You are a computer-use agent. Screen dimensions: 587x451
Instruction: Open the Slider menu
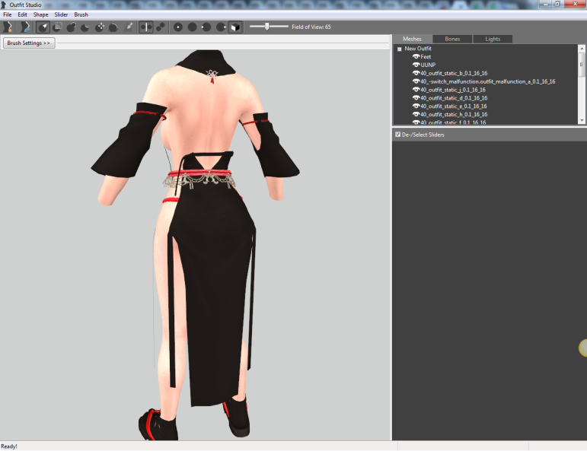tap(61, 14)
